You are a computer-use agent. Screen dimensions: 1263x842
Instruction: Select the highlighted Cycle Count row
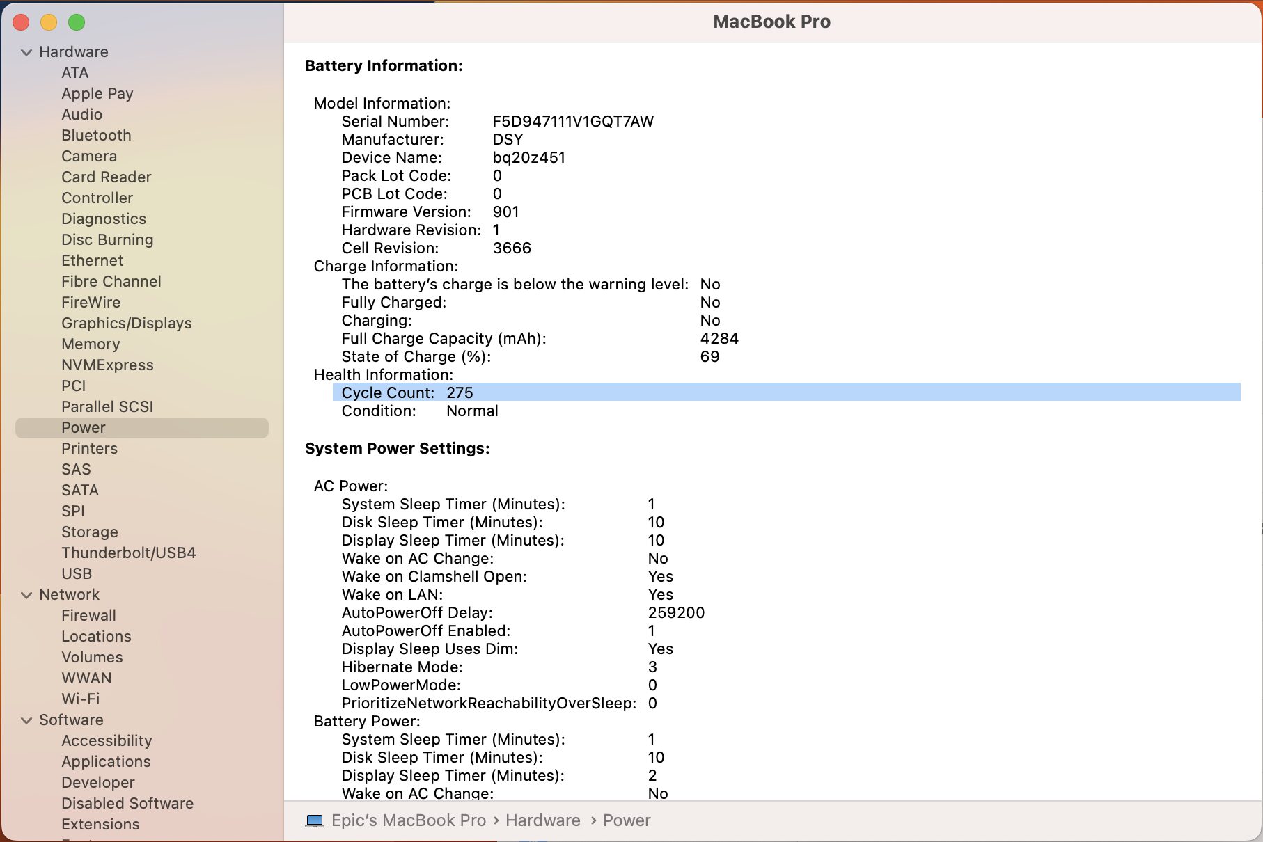click(x=785, y=392)
